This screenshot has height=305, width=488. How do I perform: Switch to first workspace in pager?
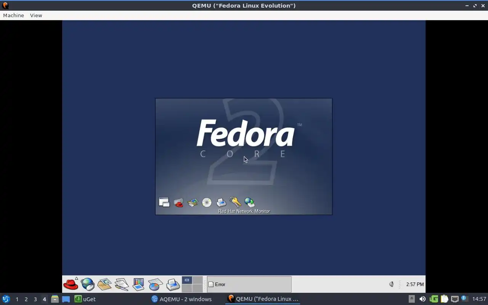pos(187,280)
